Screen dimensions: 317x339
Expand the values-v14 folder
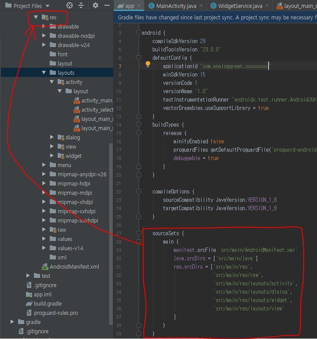(x=44, y=248)
